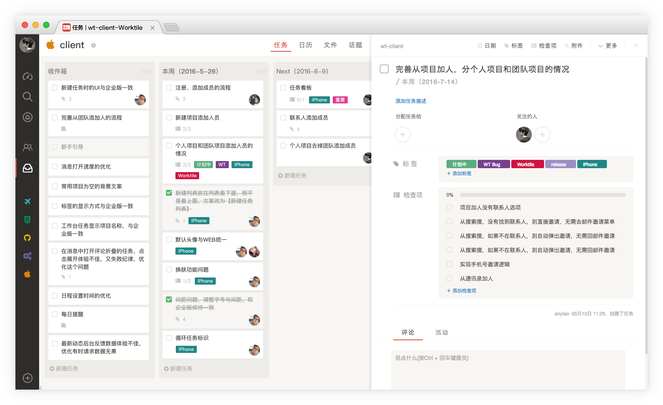Select the inbox tray sidebar icon
Viewport: 663px width, 405px height.
27,168
